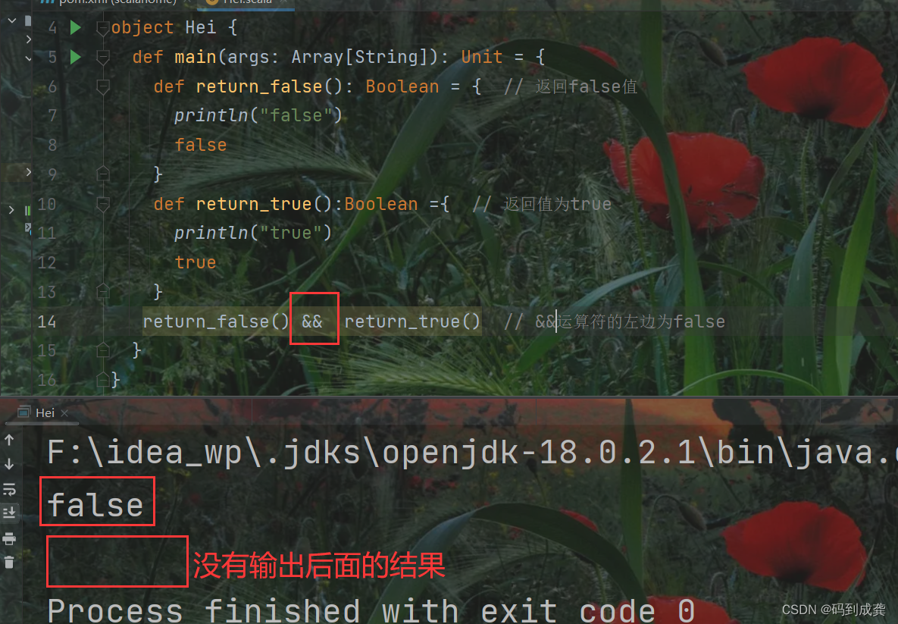Toggle scroll-to-end in the Run console
The height and width of the screenshot is (624, 898).
[x=9, y=513]
